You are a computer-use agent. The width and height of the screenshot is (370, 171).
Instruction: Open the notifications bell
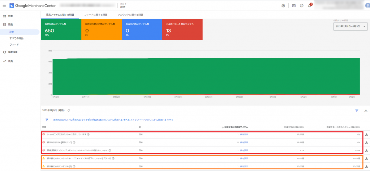[x=310, y=6]
